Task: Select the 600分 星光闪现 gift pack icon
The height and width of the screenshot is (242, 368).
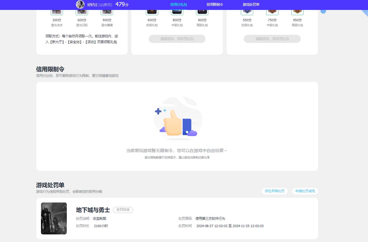Action: click(82, 10)
